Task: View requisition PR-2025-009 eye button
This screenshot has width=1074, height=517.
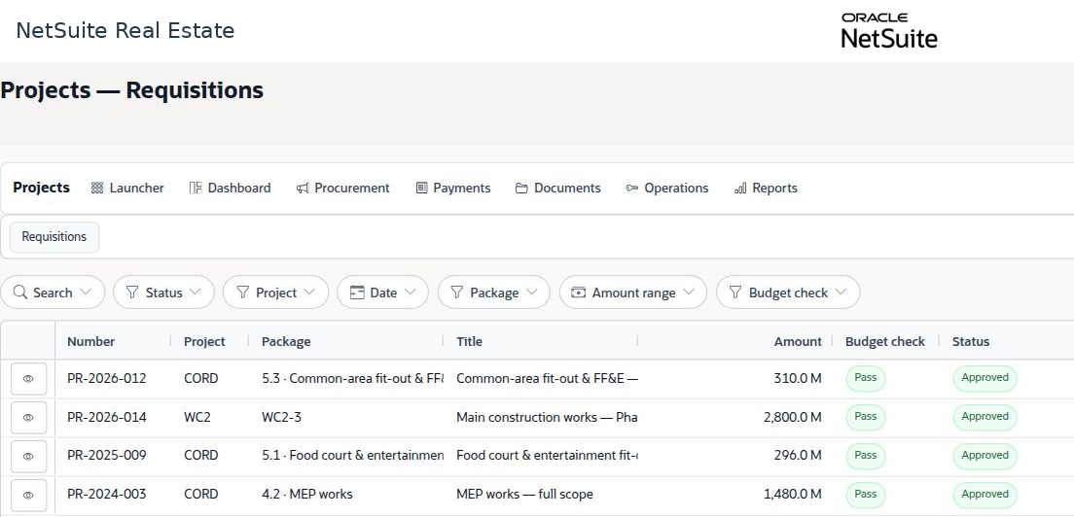Action: [29, 456]
